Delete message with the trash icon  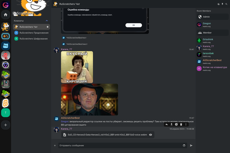coord(181,124)
